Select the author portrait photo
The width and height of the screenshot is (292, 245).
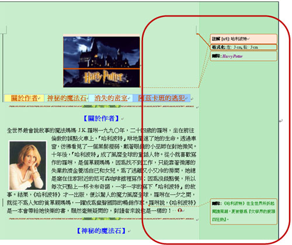[x=27, y=165]
